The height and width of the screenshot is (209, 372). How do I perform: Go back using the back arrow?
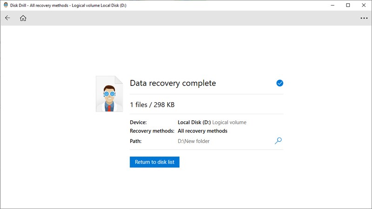tap(7, 18)
